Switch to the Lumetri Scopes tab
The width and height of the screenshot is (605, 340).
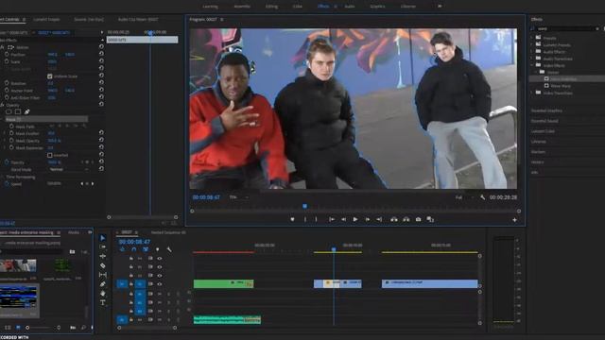[46, 19]
